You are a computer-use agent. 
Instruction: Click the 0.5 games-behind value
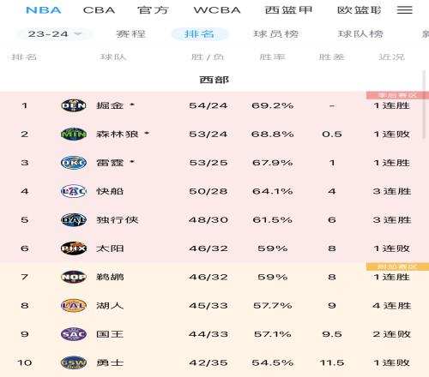tap(332, 134)
